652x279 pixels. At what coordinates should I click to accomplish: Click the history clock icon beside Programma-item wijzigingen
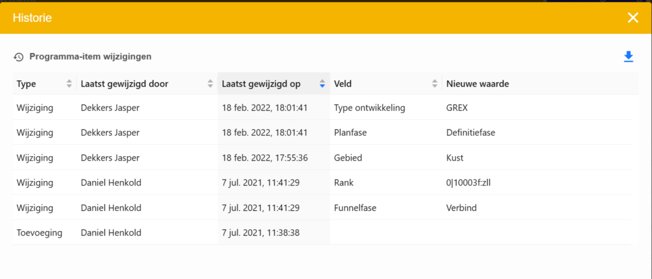[x=18, y=57]
